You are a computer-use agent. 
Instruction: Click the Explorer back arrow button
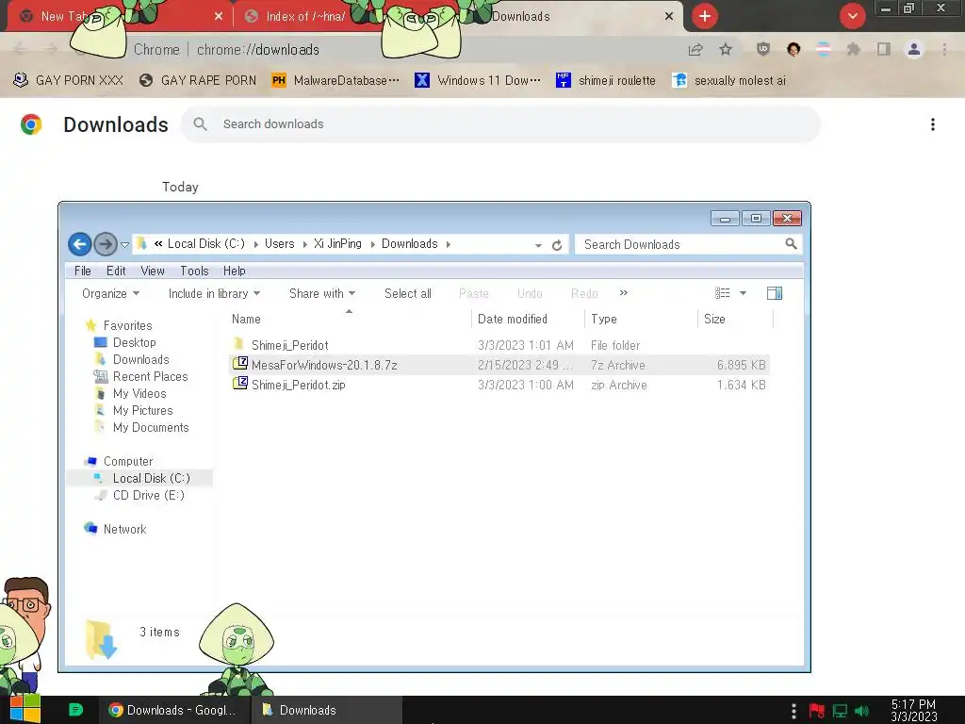click(x=79, y=244)
